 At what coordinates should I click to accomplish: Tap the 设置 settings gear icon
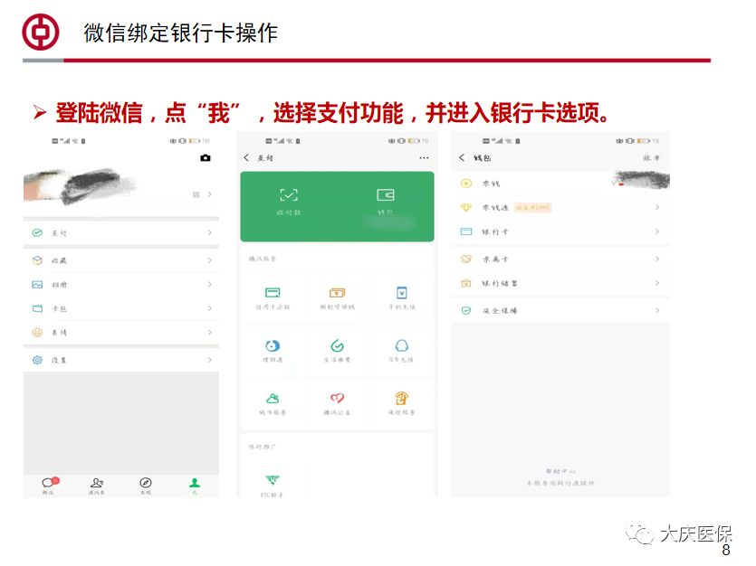pyautogui.click(x=37, y=360)
